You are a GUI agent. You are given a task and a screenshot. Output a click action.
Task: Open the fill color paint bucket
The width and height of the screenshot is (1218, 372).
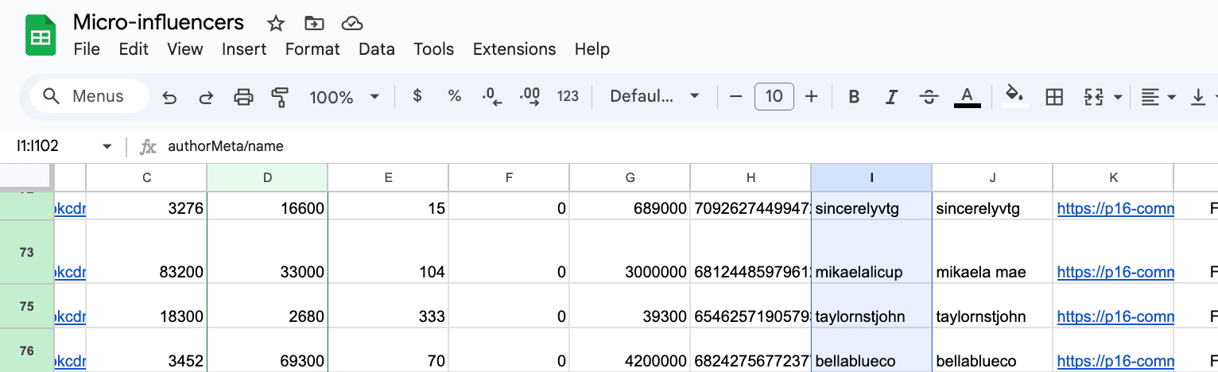[1014, 95]
